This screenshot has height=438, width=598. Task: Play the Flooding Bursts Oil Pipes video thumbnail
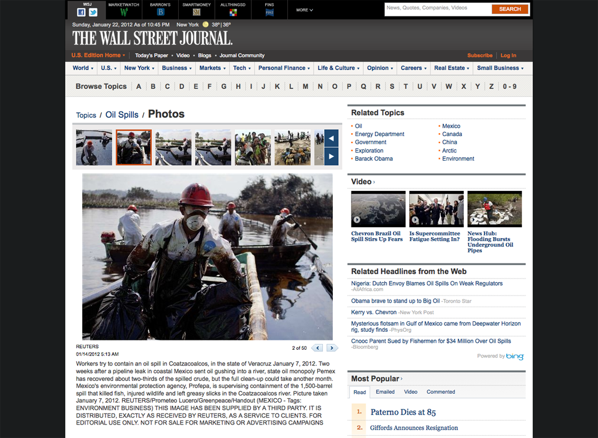pos(495,209)
